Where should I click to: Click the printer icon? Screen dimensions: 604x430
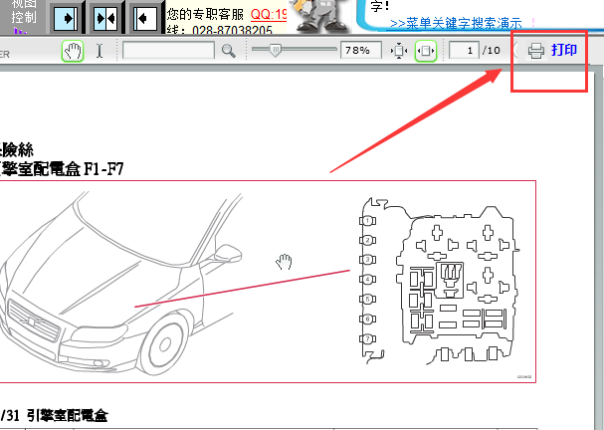[x=535, y=51]
